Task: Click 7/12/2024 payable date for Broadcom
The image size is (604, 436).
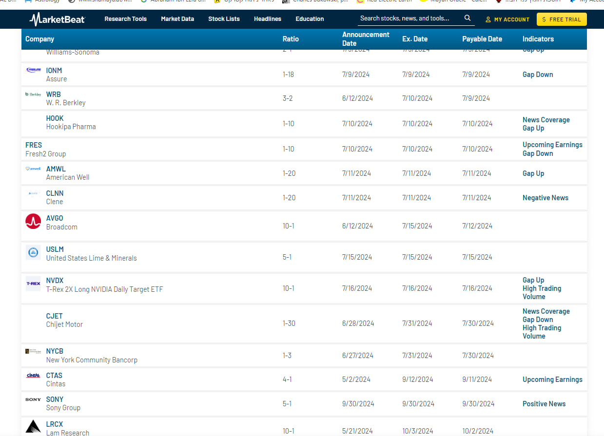Action: (477, 226)
